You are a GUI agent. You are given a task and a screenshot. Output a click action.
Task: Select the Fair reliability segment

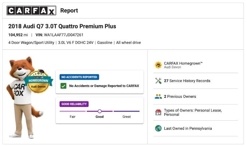pos(73,111)
